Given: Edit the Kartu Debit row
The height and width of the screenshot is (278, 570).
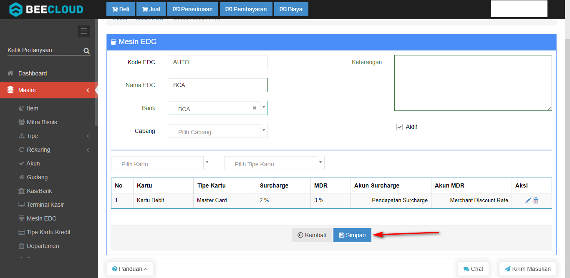Looking at the screenshot, I should [528, 200].
